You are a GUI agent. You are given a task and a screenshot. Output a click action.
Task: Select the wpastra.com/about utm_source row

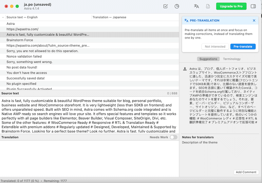click(x=89, y=46)
